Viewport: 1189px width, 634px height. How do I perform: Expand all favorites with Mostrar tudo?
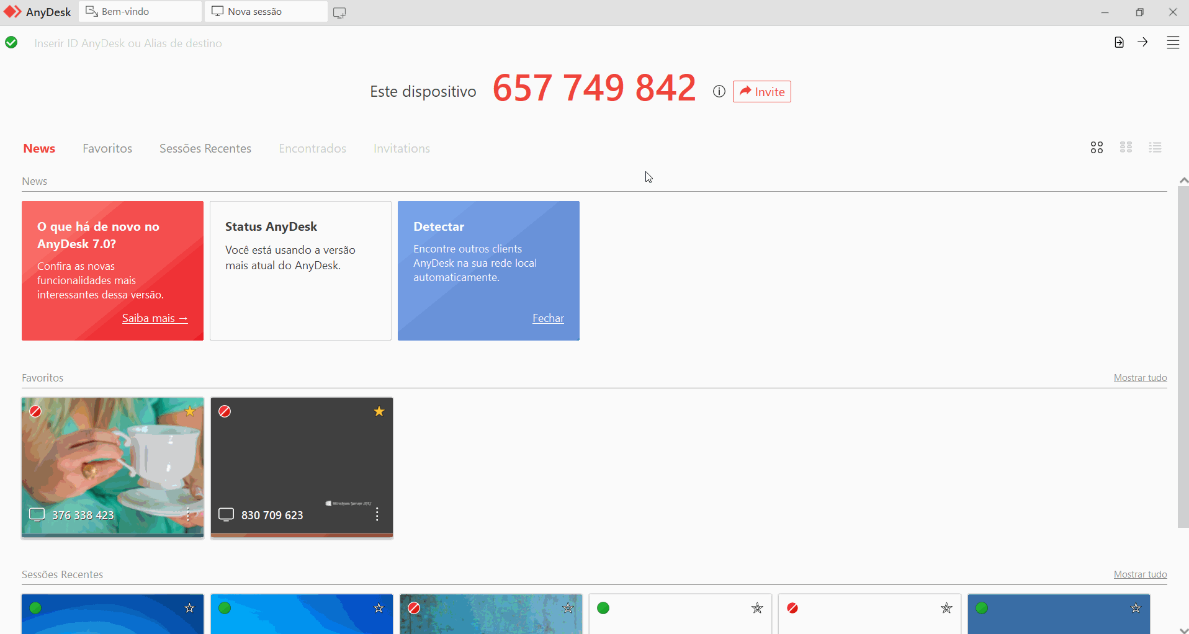[x=1141, y=377]
